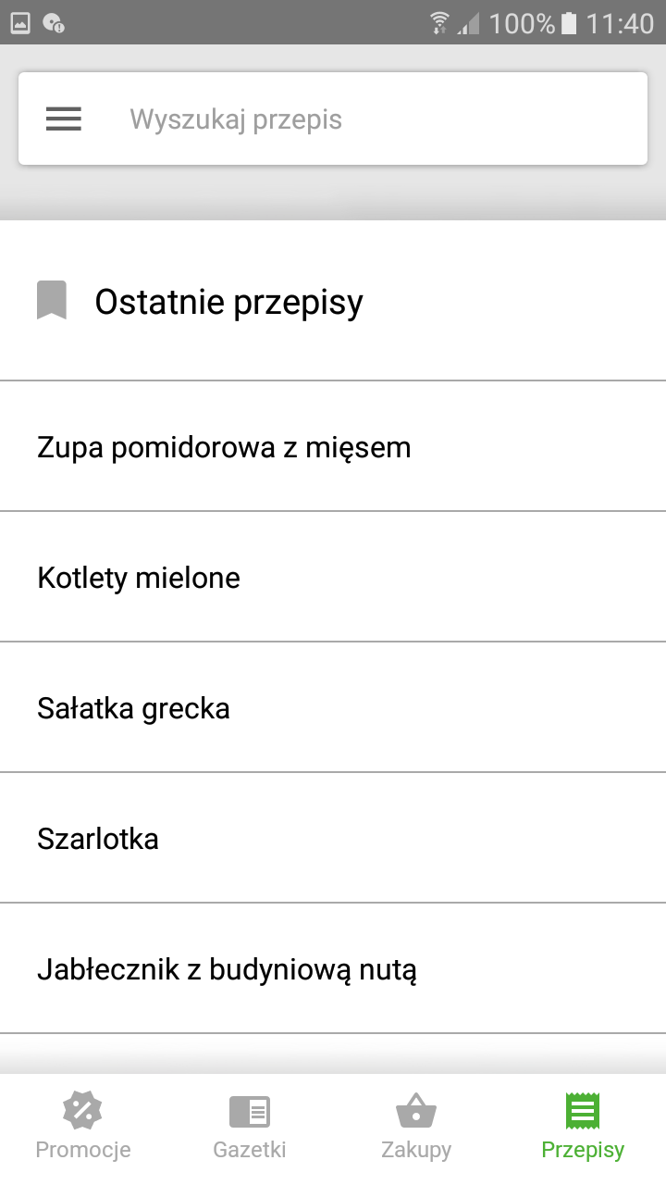Tap the Gazetki newspaper icon

click(x=249, y=1110)
